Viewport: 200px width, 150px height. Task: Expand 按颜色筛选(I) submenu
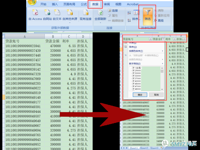click(x=162, y=59)
